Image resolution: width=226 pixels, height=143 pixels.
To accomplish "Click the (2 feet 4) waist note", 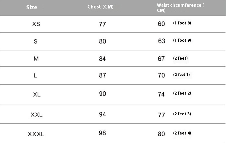I will coord(182,133).
